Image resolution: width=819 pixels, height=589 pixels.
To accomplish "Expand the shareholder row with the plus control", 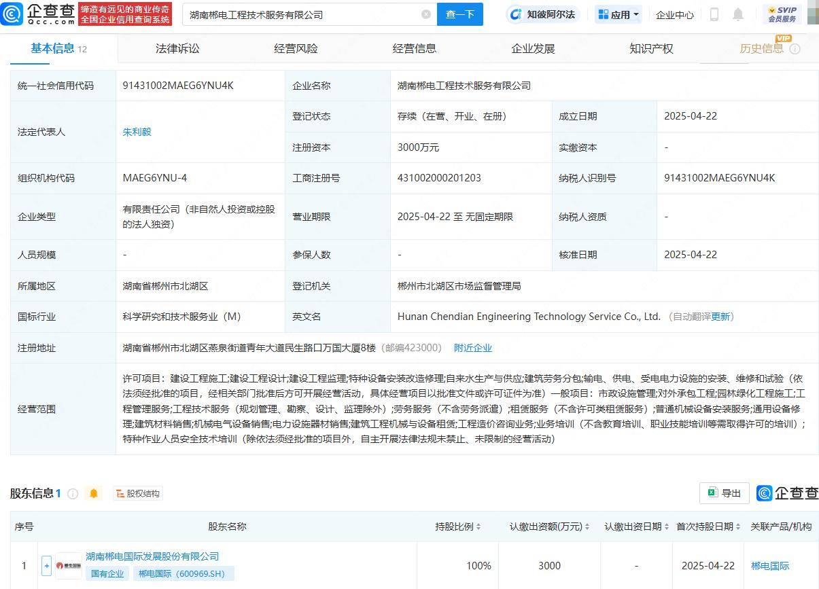I will point(46,565).
